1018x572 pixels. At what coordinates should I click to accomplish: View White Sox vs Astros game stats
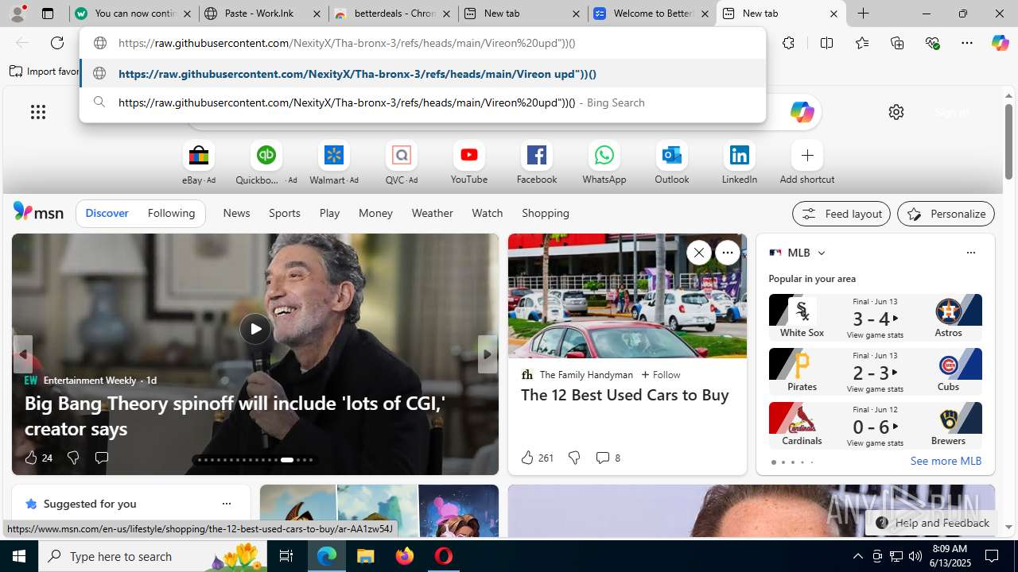(x=875, y=335)
